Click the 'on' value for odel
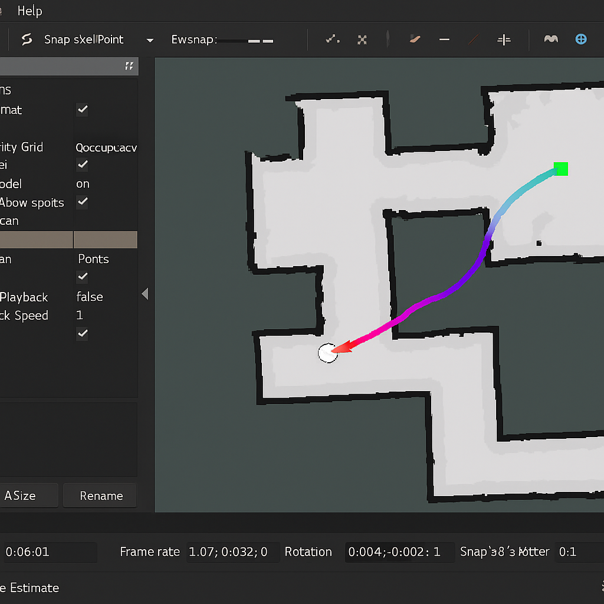 click(x=83, y=184)
